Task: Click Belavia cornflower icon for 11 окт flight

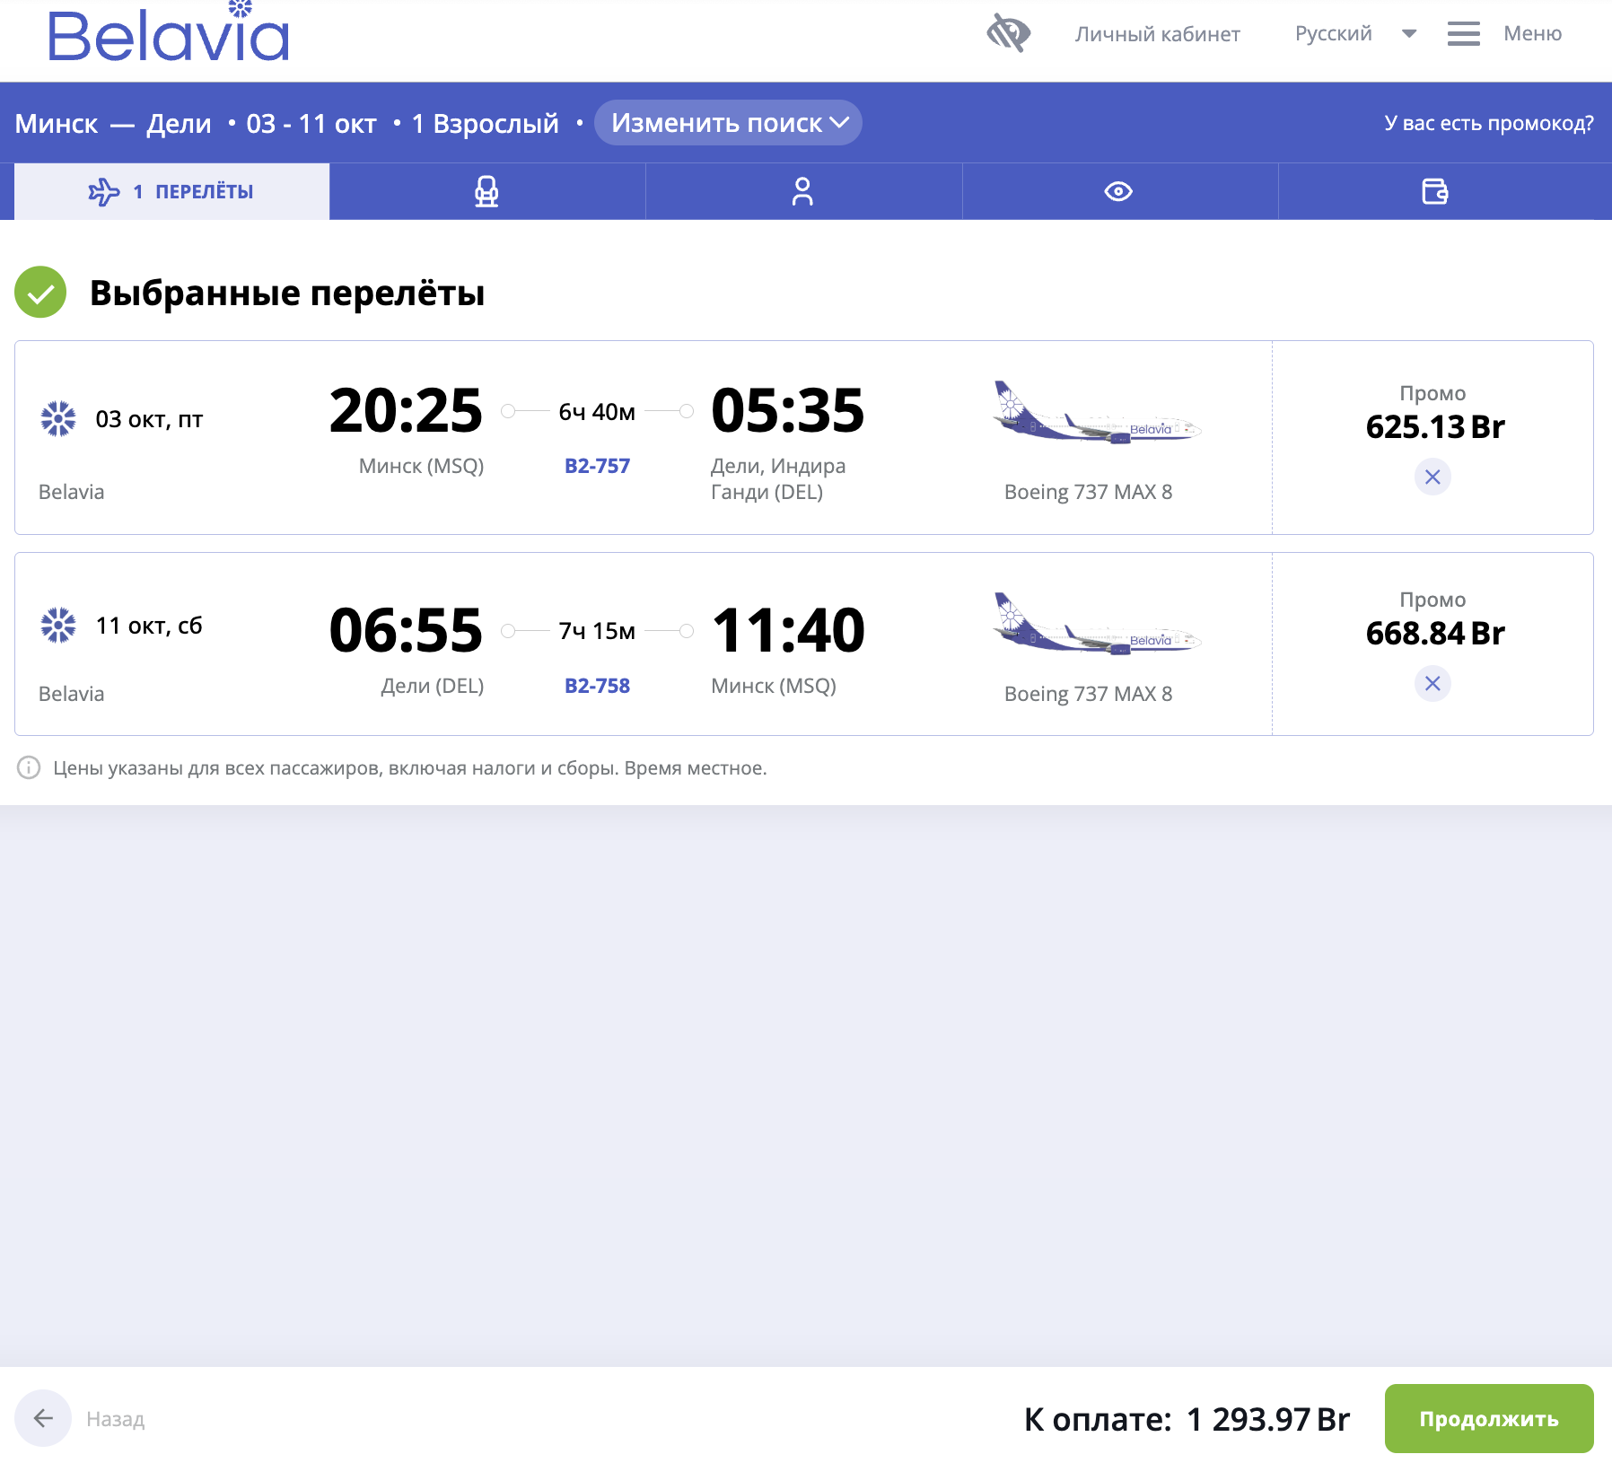Action: (x=58, y=626)
